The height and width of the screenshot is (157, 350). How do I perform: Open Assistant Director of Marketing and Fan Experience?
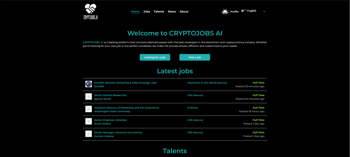coord(127,108)
